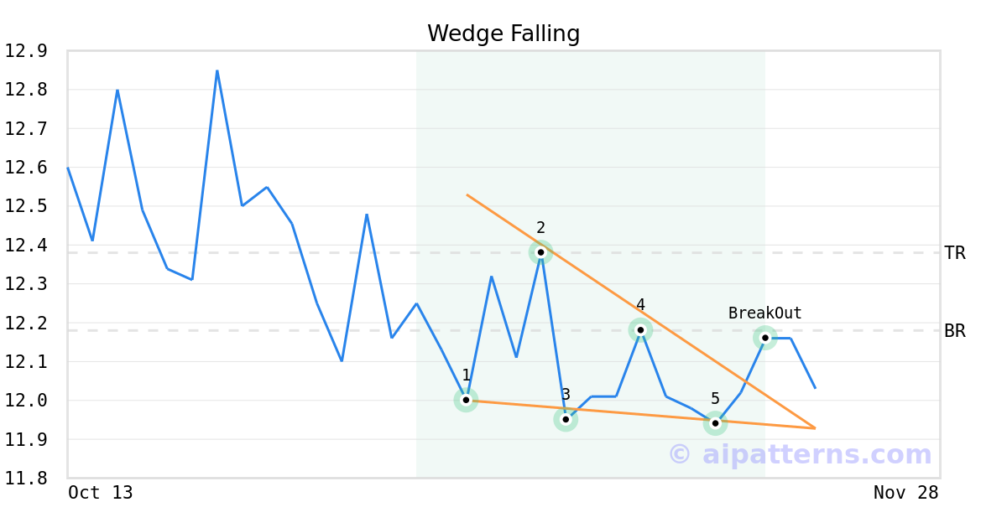
Task: Click the 12.9 y-axis price label
Action: point(26,51)
